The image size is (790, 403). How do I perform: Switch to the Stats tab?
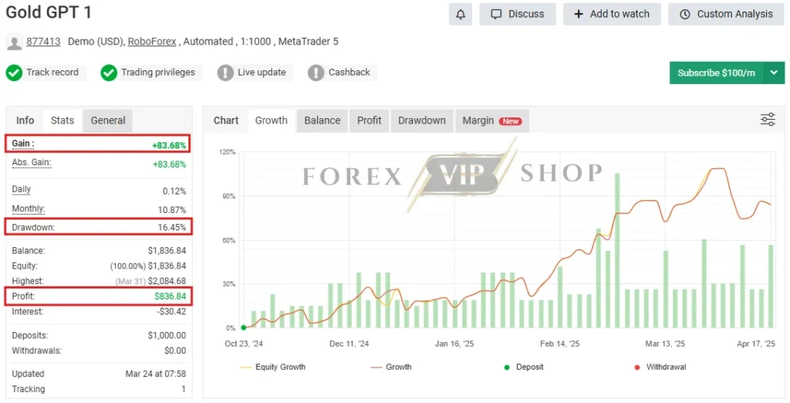(62, 120)
